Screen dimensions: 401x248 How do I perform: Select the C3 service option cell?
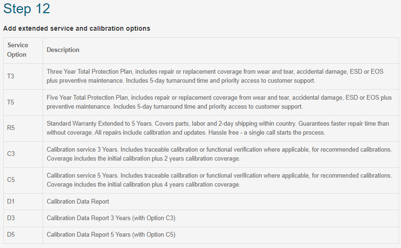pyautogui.click(x=23, y=154)
